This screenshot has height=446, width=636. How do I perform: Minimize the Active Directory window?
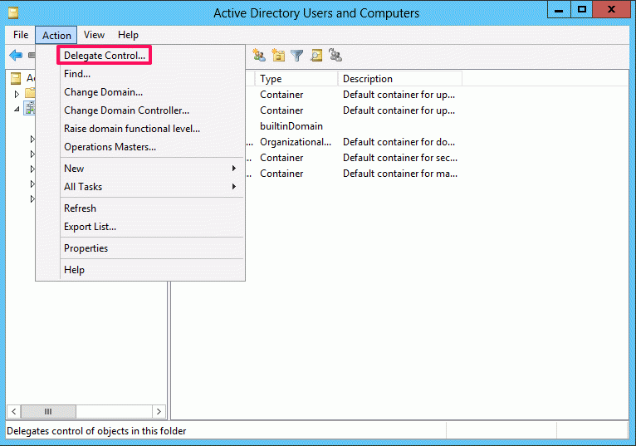point(559,10)
